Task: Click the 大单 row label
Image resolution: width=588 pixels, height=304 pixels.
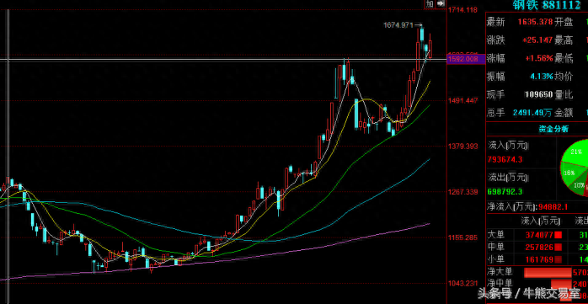Action: click(x=495, y=235)
